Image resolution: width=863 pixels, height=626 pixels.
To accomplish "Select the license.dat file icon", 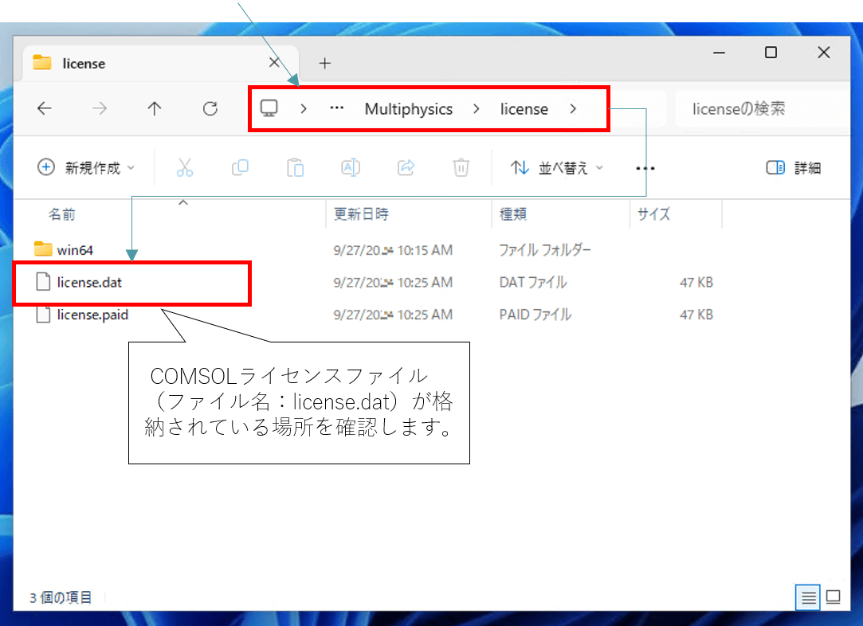I will (x=43, y=282).
